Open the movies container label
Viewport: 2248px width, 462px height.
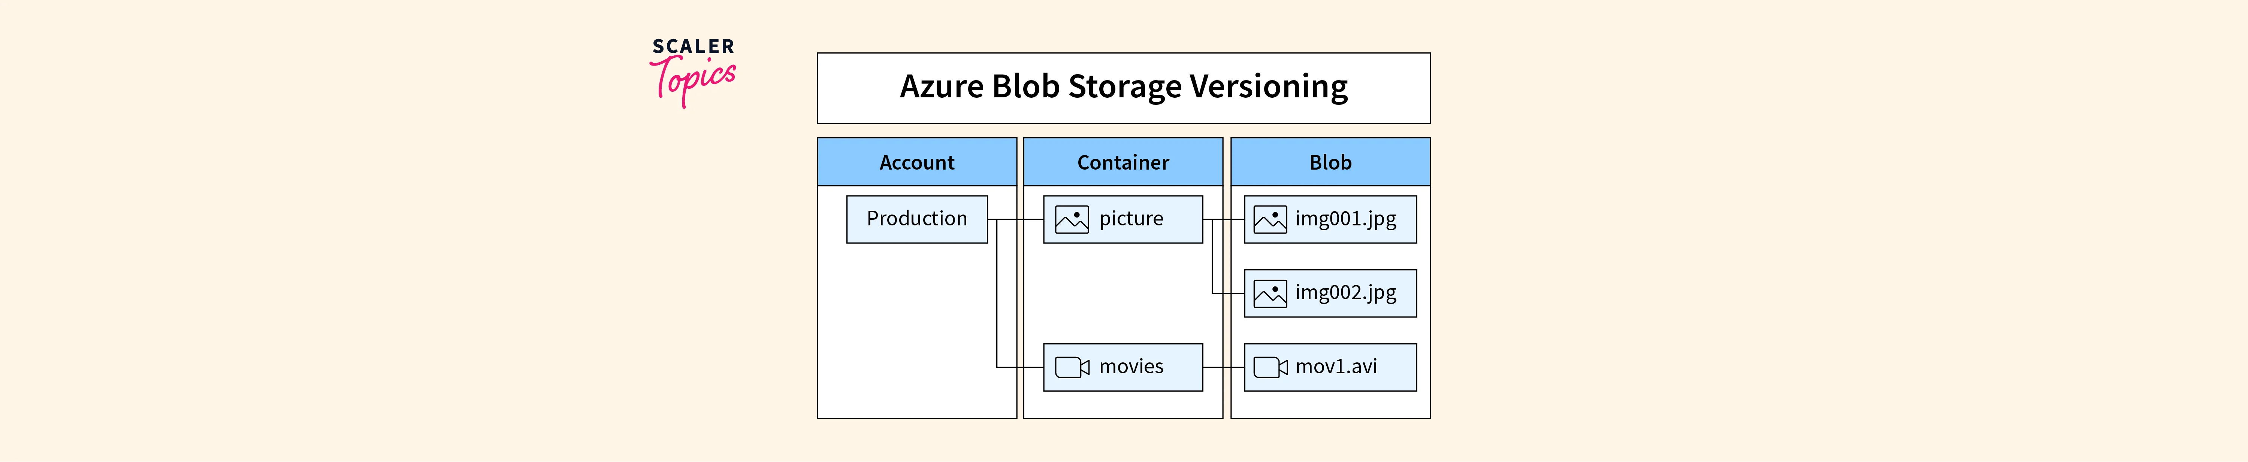[x=1131, y=367]
